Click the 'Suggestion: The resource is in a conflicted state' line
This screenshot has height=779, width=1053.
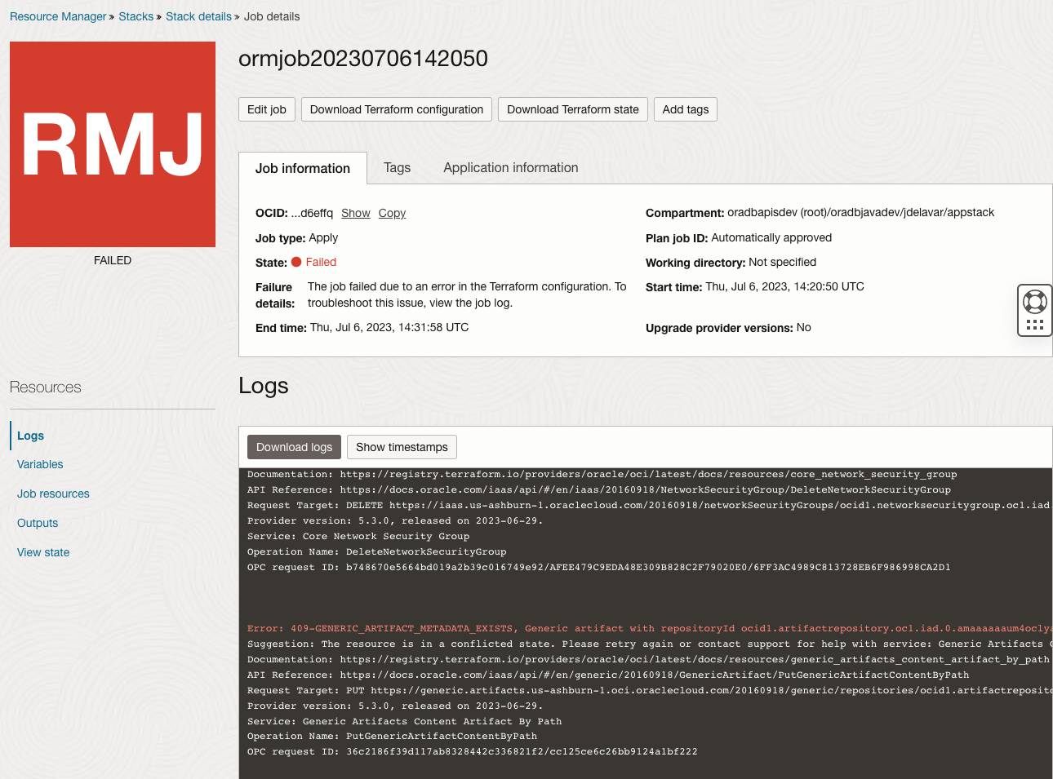650,644
